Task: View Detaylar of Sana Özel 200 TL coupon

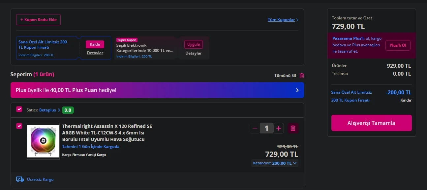Action: tap(95, 53)
